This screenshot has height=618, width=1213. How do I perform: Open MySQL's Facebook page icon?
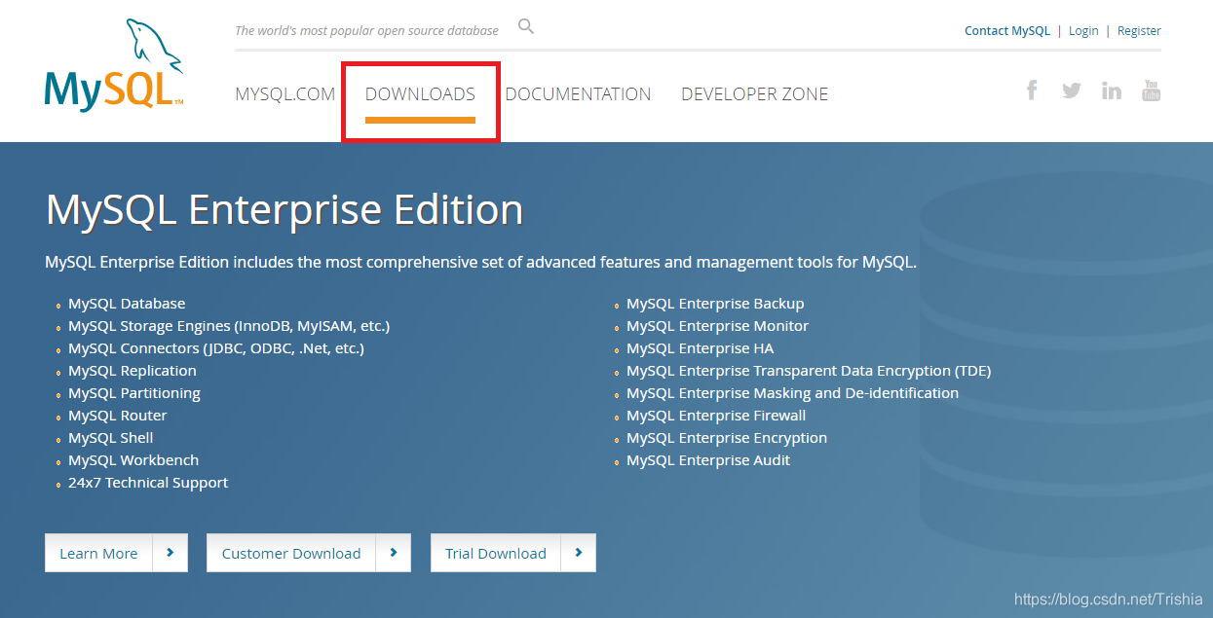pyautogui.click(x=1032, y=91)
